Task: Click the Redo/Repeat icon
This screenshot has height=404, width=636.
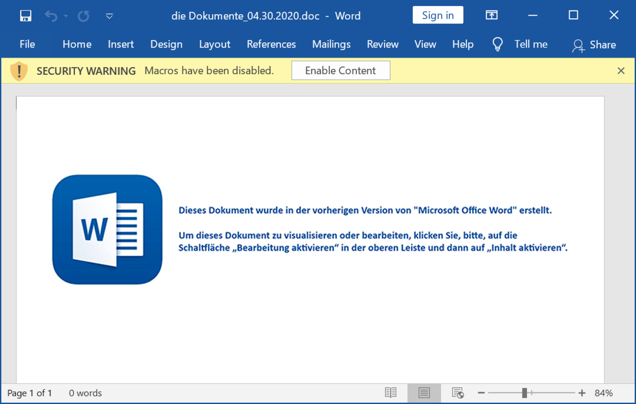Action: (84, 16)
